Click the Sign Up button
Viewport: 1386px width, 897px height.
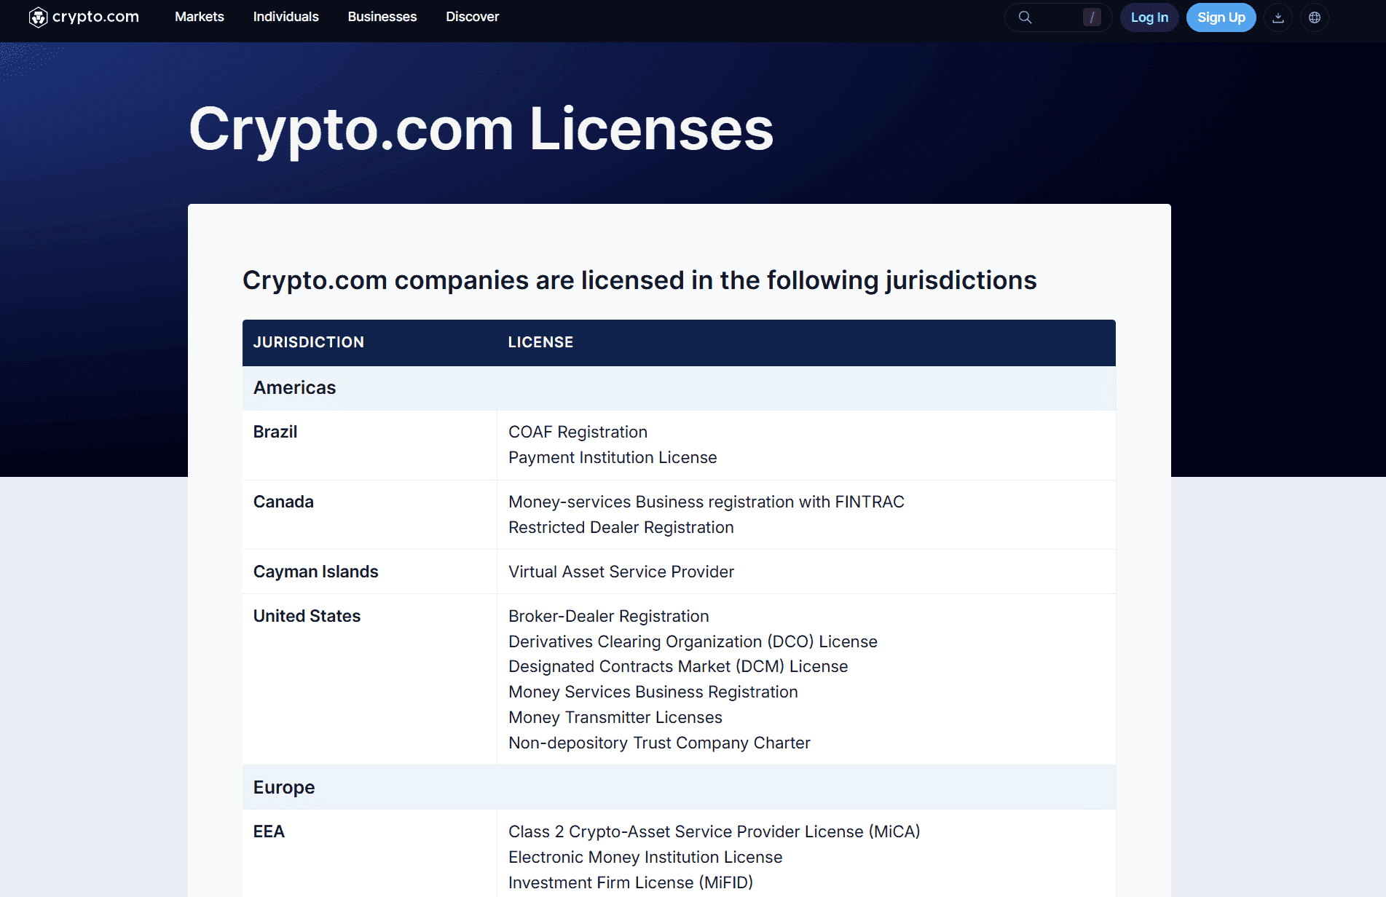pos(1221,17)
